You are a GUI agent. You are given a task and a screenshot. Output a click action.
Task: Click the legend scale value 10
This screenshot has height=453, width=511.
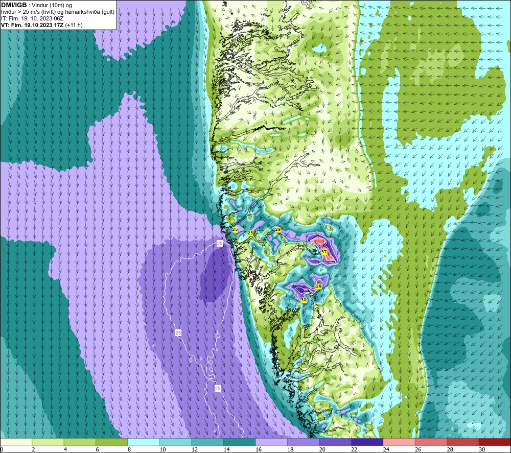click(162, 449)
